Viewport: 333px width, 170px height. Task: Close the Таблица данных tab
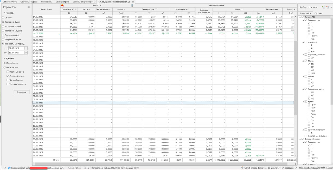click(x=140, y=2)
